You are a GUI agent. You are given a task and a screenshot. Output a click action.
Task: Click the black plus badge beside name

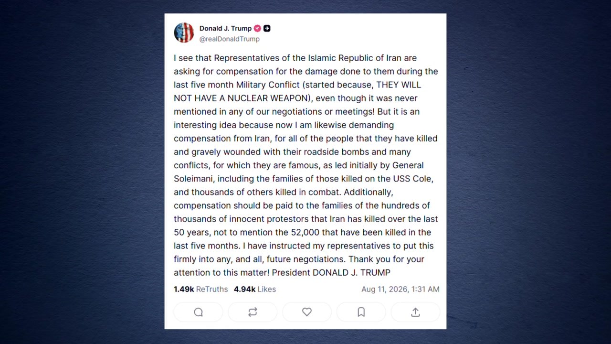click(267, 28)
